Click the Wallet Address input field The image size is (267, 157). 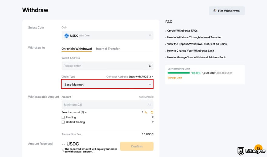(x=107, y=66)
